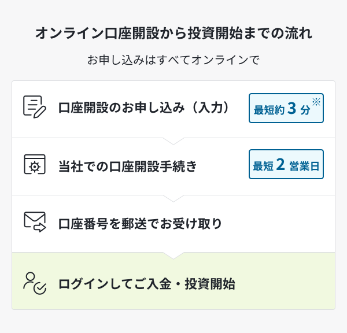Click the large number 2 in business-days badge
This screenshot has height=333, width=347.
coord(280,164)
